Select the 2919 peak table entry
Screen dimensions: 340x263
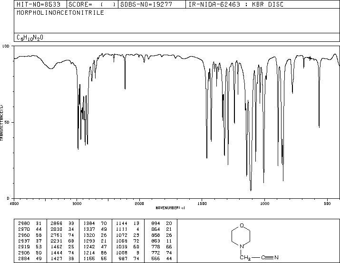point(29,247)
